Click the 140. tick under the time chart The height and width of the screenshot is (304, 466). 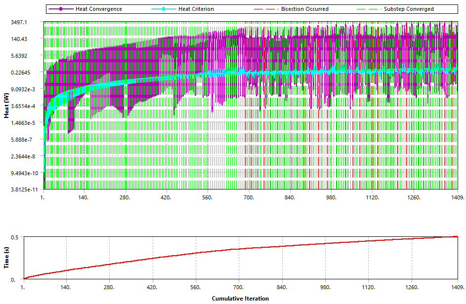[x=66, y=287]
